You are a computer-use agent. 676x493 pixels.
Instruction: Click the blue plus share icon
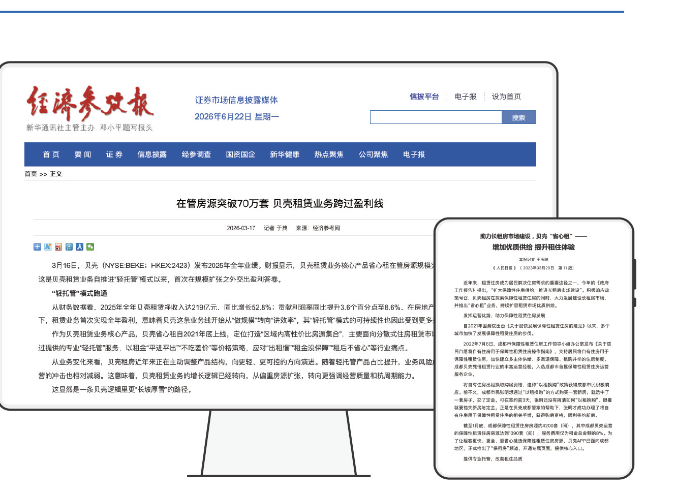(37, 246)
